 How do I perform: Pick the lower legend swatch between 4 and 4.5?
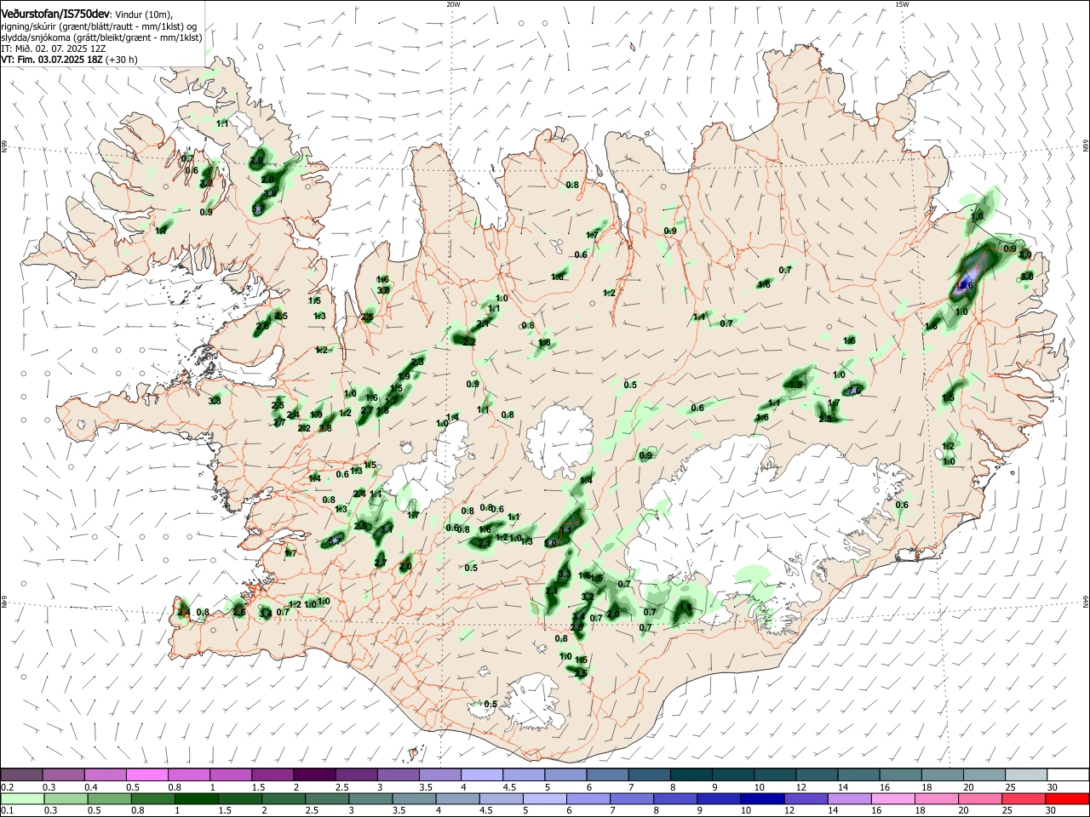[x=456, y=798]
